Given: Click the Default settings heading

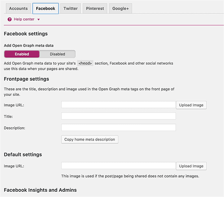Looking at the screenshot, I should [x=23, y=154].
